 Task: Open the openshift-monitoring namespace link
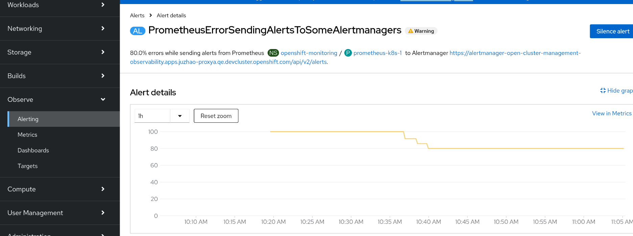309,53
